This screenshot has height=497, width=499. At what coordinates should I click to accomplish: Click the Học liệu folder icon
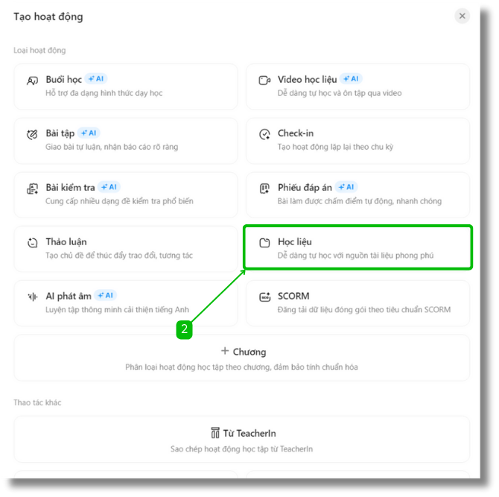pyautogui.click(x=264, y=243)
